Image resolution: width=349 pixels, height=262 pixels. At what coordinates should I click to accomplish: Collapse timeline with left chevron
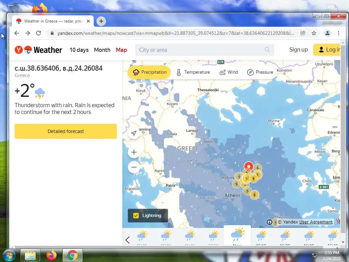pyautogui.click(x=127, y=240)
